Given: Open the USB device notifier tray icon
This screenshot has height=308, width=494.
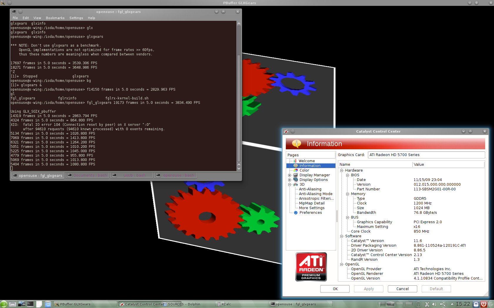Looking at the screenshot, I should [443, 304].
